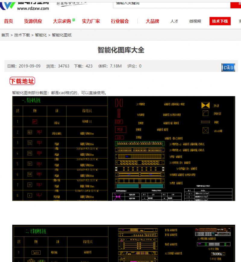Click the 技术下载 breadcrumb link
Screen dimensions: 241x262
(x=22, y=35)
